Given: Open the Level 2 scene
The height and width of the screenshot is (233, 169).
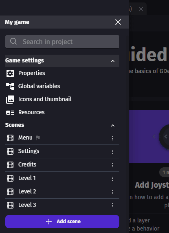Looking at the screenshot, I should click(x=62, y=192).
